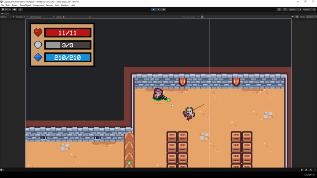Expand the Layout dropdown

(x=309, y=9)
